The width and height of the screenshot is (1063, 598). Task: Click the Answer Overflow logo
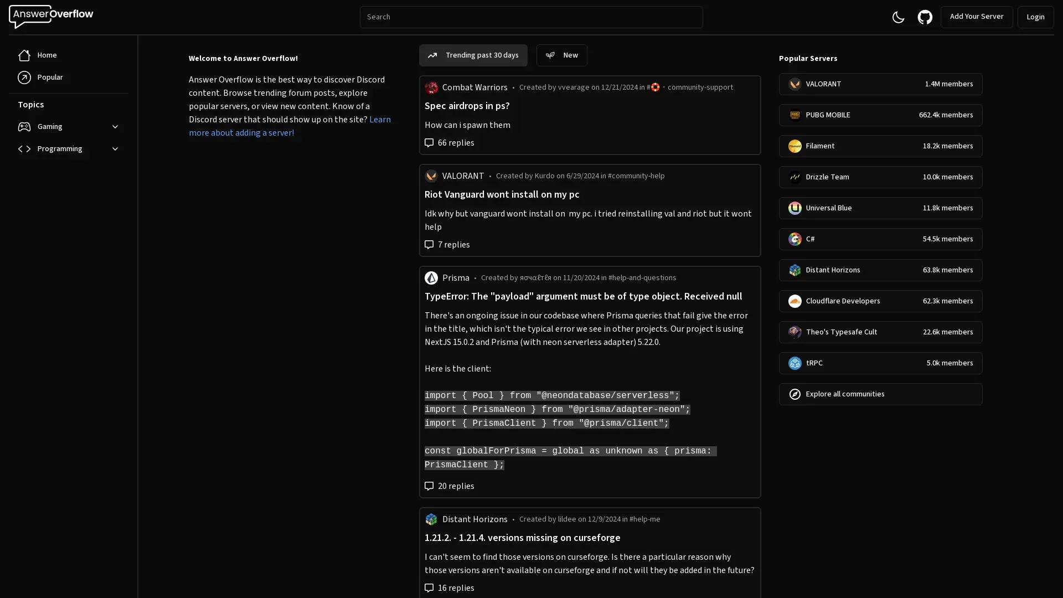50,16
